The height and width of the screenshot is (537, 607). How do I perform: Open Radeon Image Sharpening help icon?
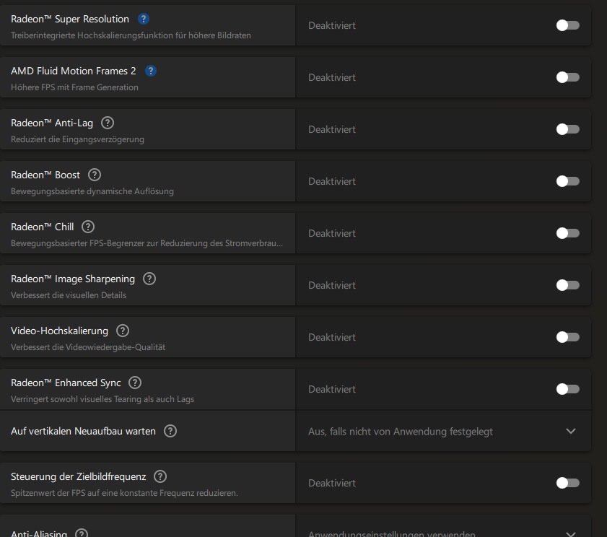[x=149, y=279]
